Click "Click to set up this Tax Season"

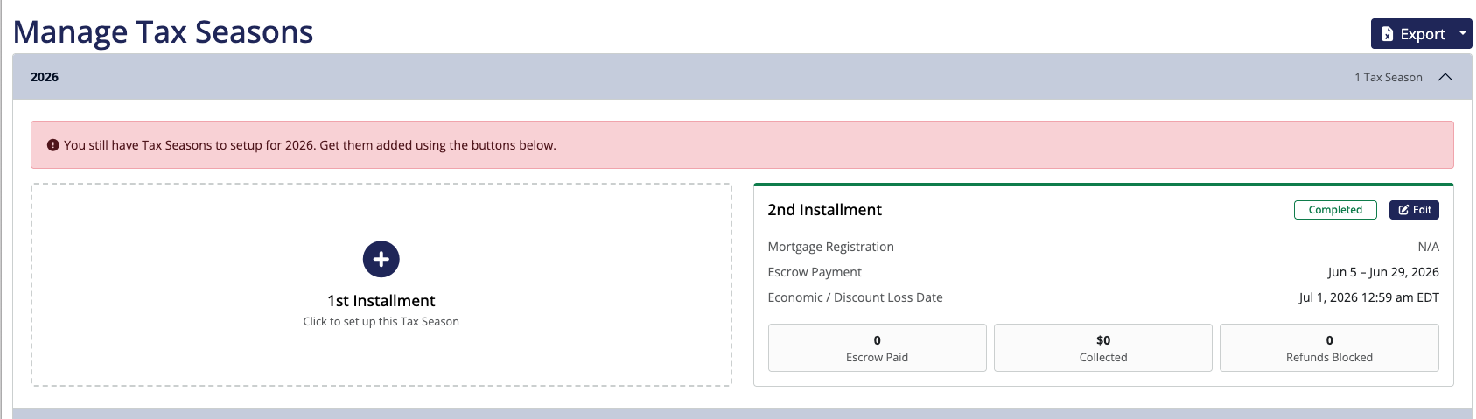click(381, 322)
